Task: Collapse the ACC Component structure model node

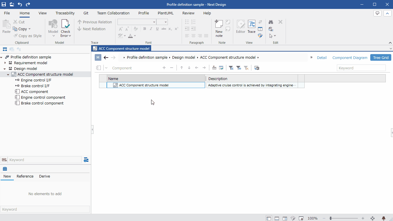Action: [8, 75]
